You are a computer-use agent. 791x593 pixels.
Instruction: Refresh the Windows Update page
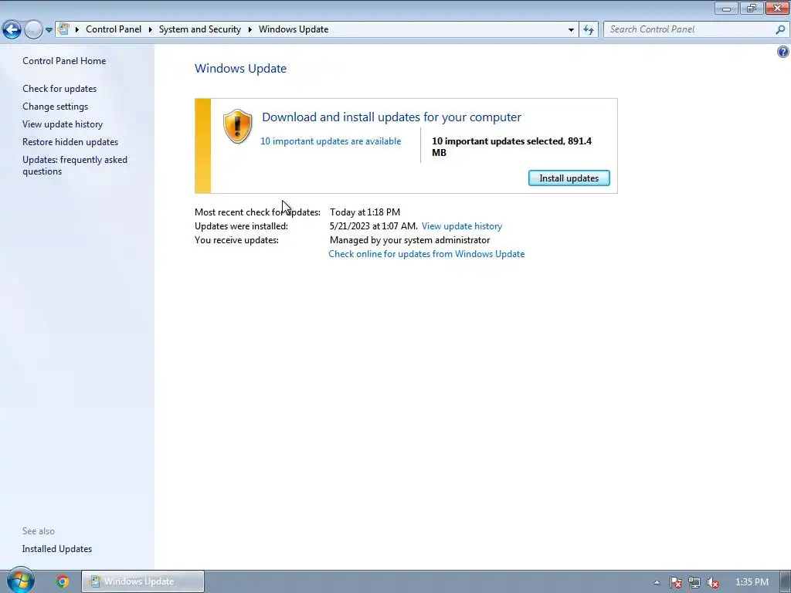point(589,30)
